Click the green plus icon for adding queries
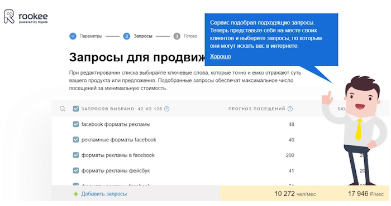The image size is (391, 206). pyautogui.click(x=76, y=194)
